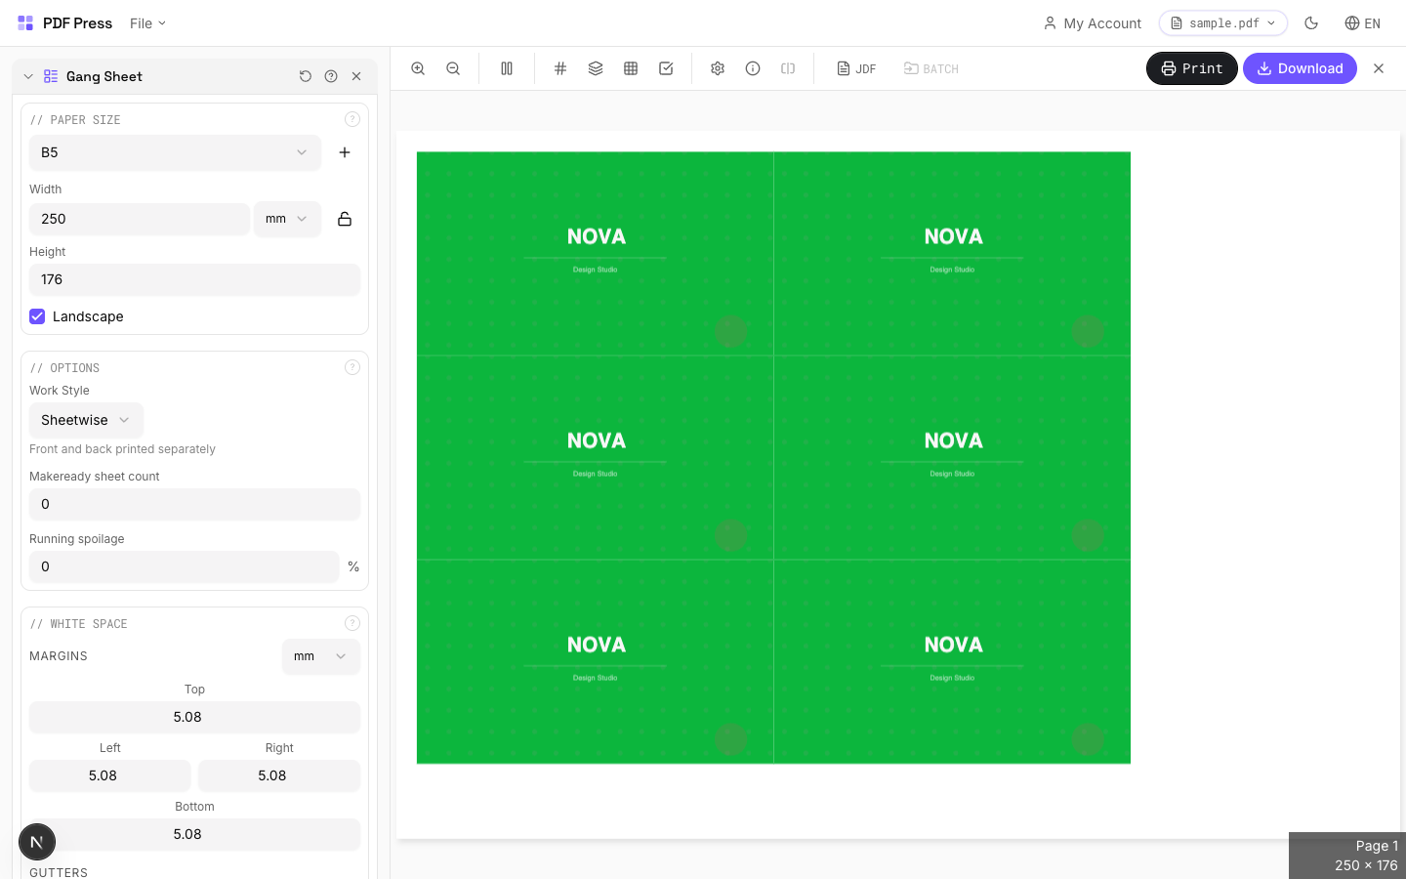1406x879 pixels.
Task: Open the B5 paper size dropdown
Action: tap(175, 152)
